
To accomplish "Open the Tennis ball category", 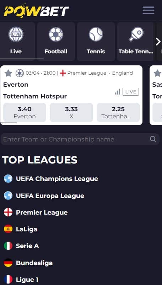I will click(96, 34).
